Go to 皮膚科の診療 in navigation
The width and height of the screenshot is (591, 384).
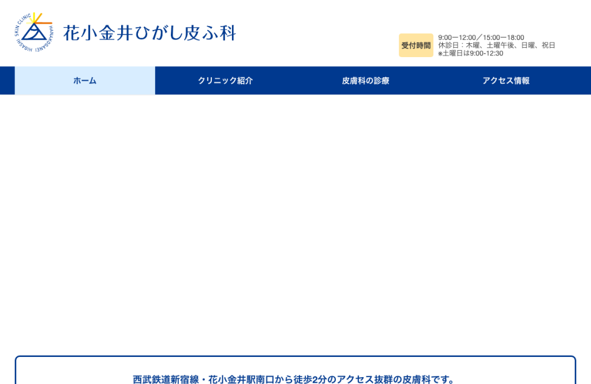[x=365, y=81]
